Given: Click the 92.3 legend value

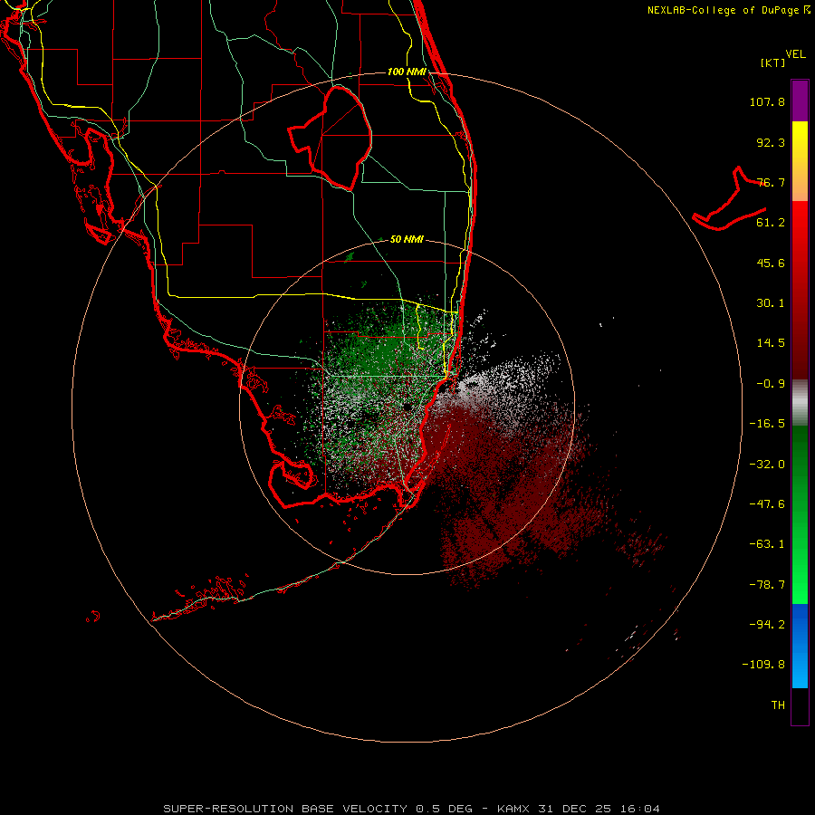Looking at the screenshot, I should (x=771, y=142).
